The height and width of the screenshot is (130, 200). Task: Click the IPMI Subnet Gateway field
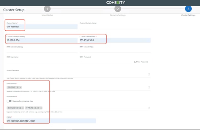(x=42, y=50)
